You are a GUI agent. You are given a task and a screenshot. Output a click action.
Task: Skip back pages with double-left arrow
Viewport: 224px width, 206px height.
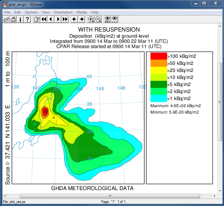click(44, 19)
